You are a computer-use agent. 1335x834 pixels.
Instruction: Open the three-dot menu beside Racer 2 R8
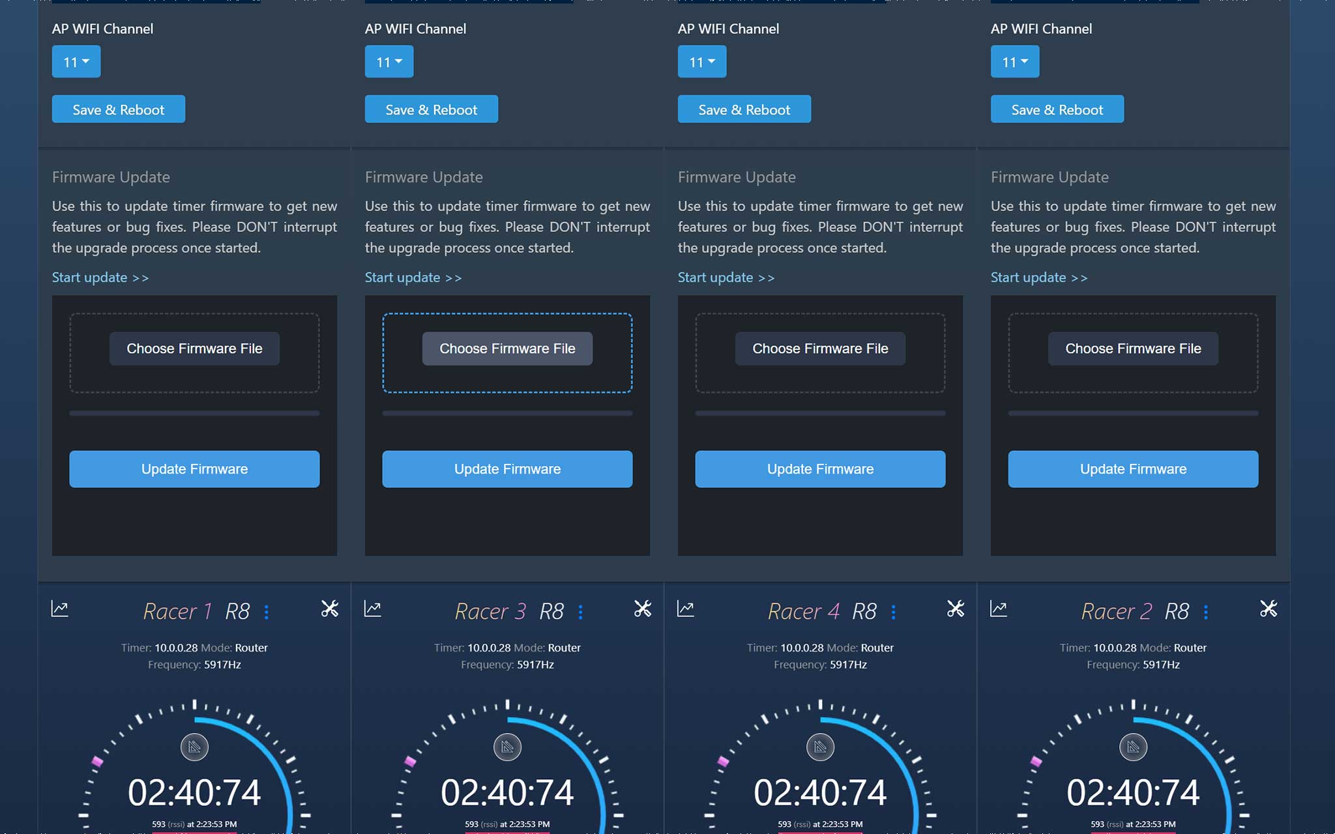coord(1206,612)
